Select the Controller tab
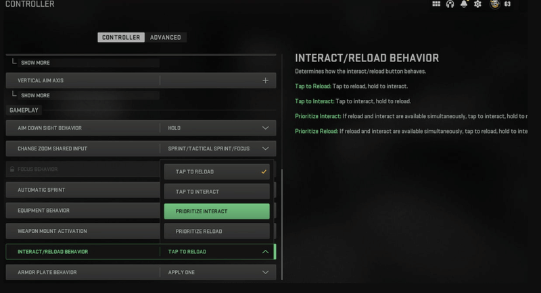This screenshot has height=293, width=541. coord(121,38)
